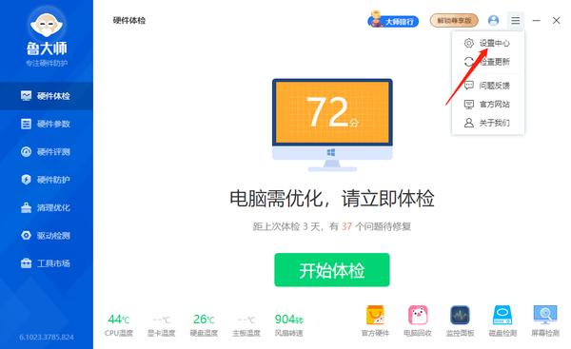This screenshot has width=571, height=349.
Task: Click the 大师排行 trophy button
Action: [x=393, y=20]
